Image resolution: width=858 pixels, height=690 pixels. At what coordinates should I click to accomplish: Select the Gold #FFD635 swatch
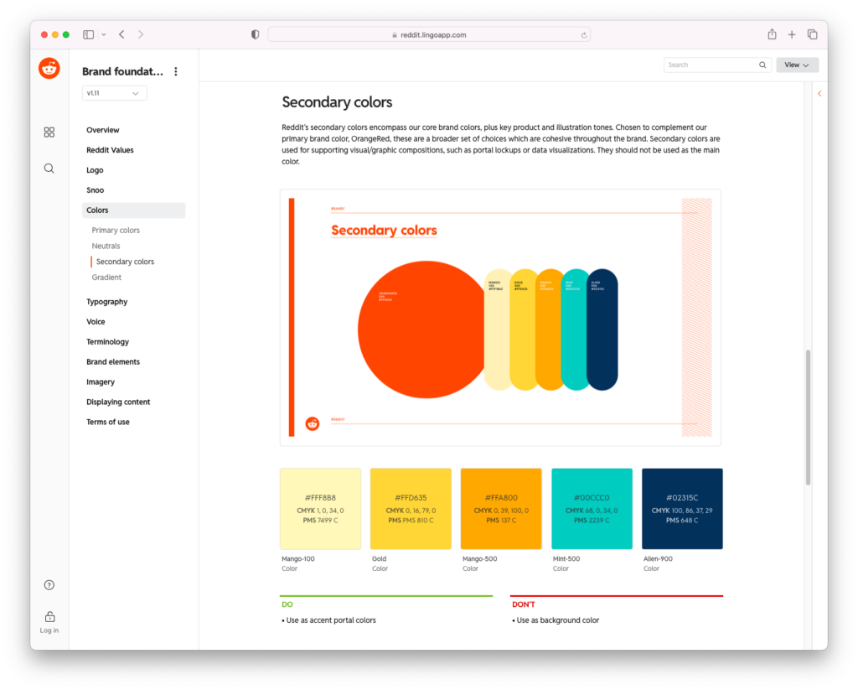(x=411, y=509)
